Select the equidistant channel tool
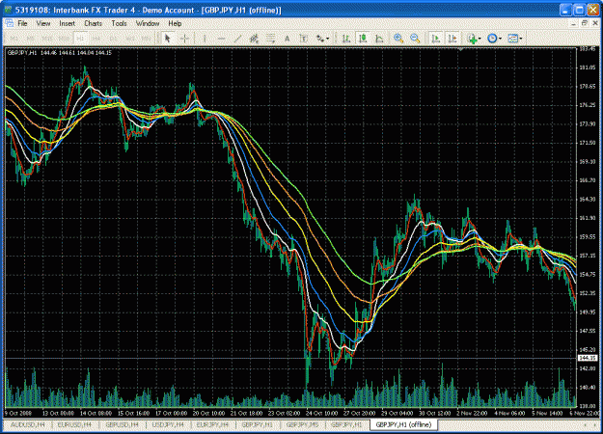This screenshot has height=434, width=603. [x=254, y=39]
